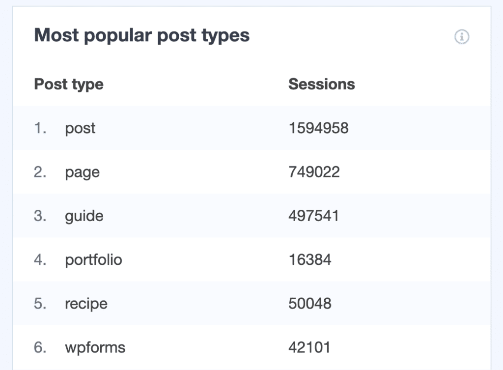Click the 'guide' post type label
The width and height of the screenshot is (503, 370).
pyautogui.click(x=84, y=216)
